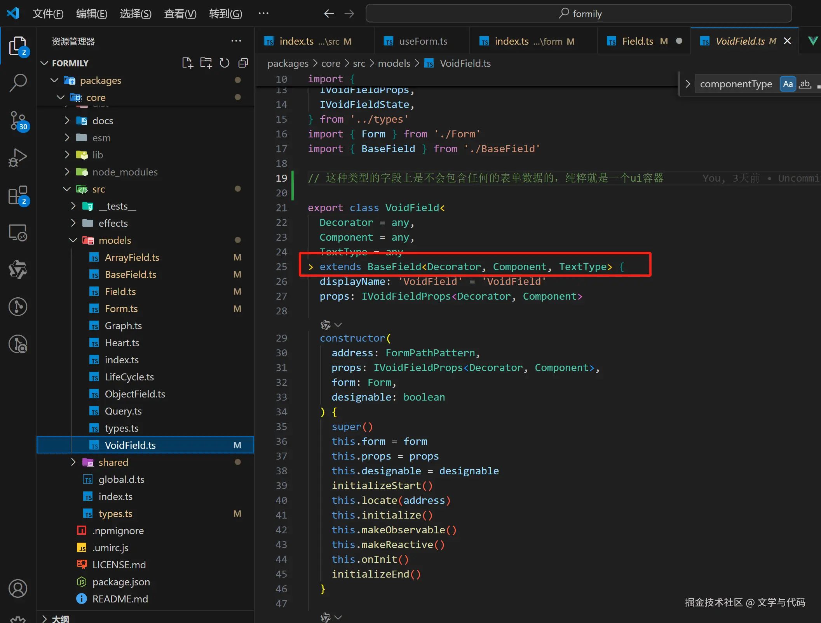This screenshot has width=821, height=623.
Task: Toggle replace mode arrow in find widget
Action: pos(688,84)
